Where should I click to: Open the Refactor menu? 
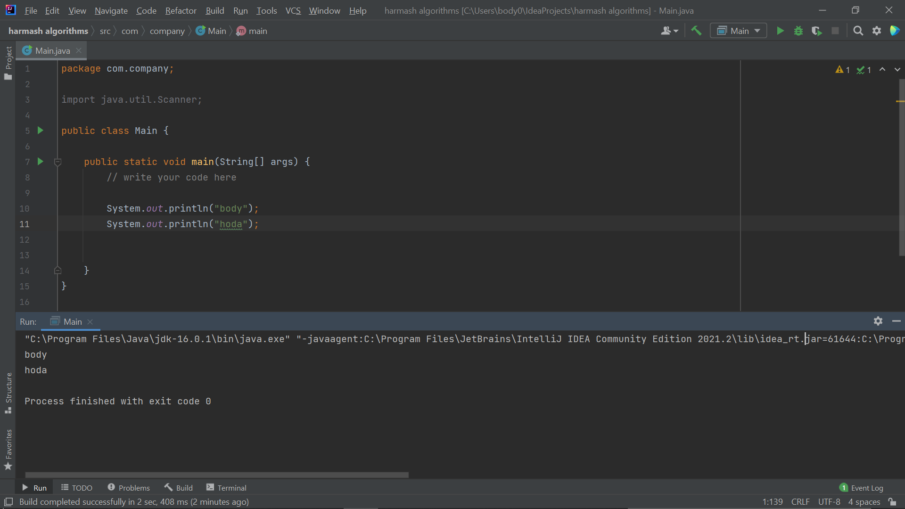181,10
